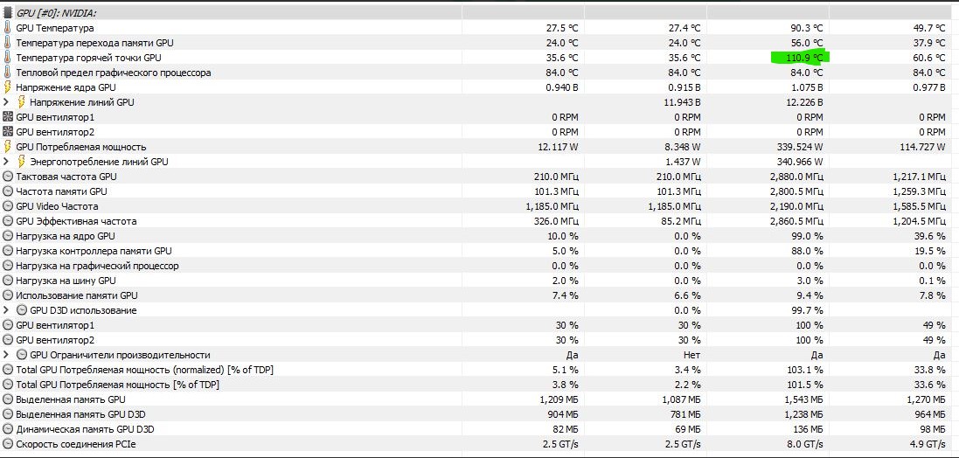Image resolution: width=959 pixels, height=458 pixels.
Task: Expand the GPU Ограничители производительности group
Action: pyautogui.click(x=7, y=355)
